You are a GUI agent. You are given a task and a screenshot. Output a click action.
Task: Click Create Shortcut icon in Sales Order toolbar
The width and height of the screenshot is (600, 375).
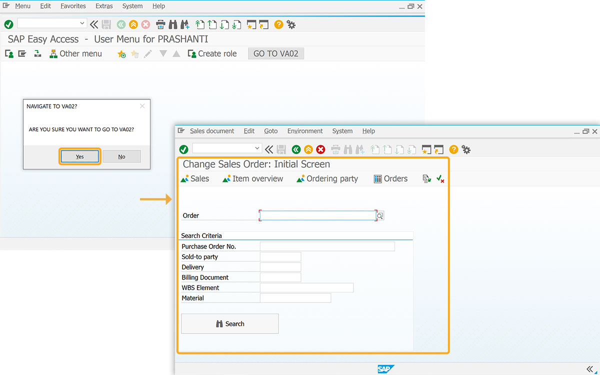pyautogui.click(x=439, y=149)
